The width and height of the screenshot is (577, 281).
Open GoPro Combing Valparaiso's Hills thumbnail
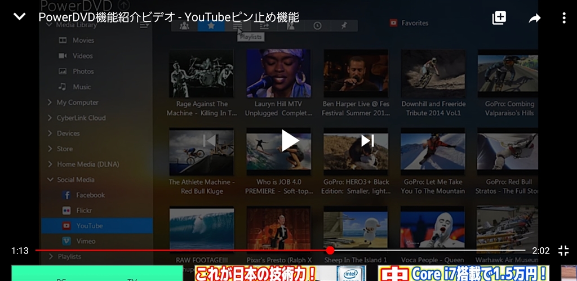click(x=508, y=74)
